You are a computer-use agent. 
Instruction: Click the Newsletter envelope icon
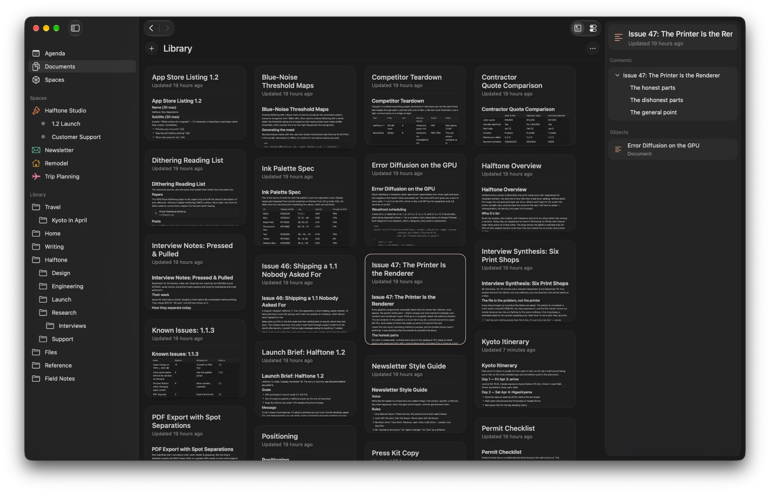point(36,150)
